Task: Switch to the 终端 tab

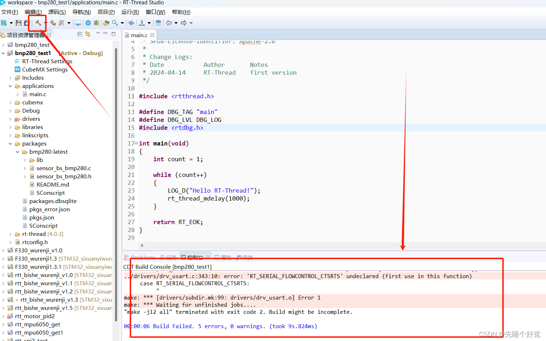Action: coord(244,257)
